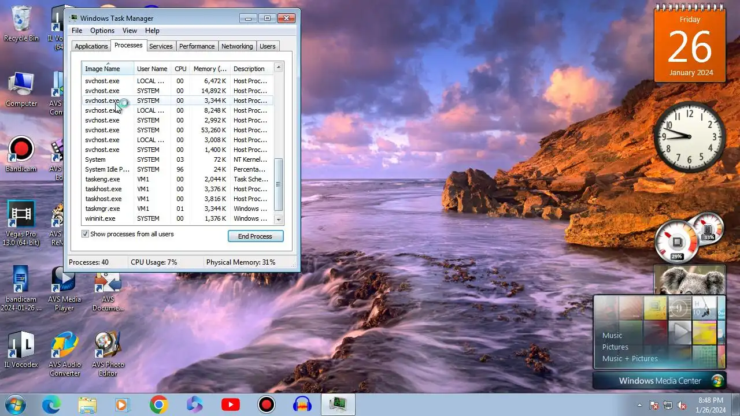Click the calendar gadget showing 26

click(x=690, y=45)
